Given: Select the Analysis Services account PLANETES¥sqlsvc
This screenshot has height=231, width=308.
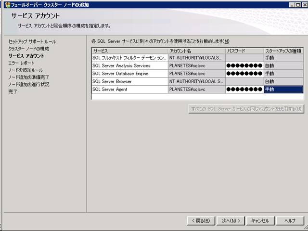Looking at the screenshot, I should [x=197, y=66].
